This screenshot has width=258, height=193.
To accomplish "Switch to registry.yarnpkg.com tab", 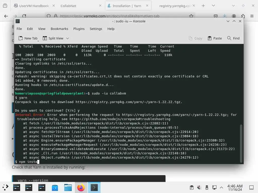I will [x=175, y=6].
